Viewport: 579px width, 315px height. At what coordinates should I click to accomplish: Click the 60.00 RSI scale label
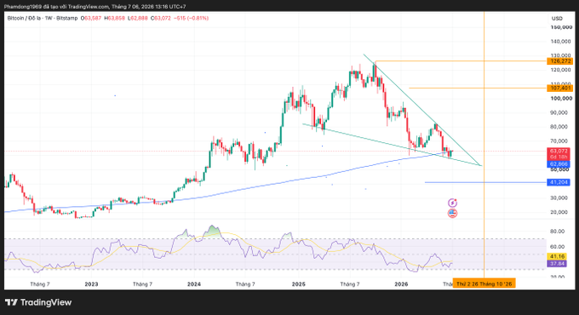(x=557, y=247)
